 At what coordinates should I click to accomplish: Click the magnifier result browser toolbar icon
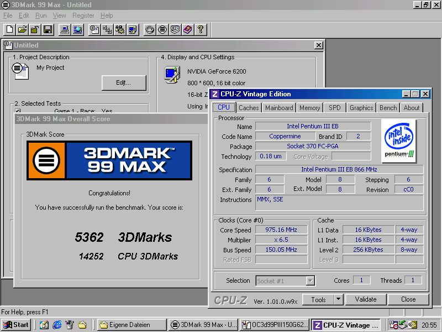[x=77, y=29]
